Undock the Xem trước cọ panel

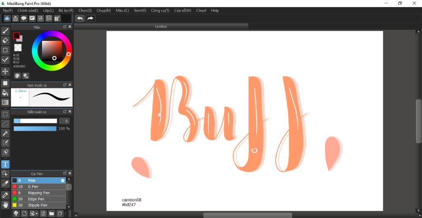pos(65,85)
